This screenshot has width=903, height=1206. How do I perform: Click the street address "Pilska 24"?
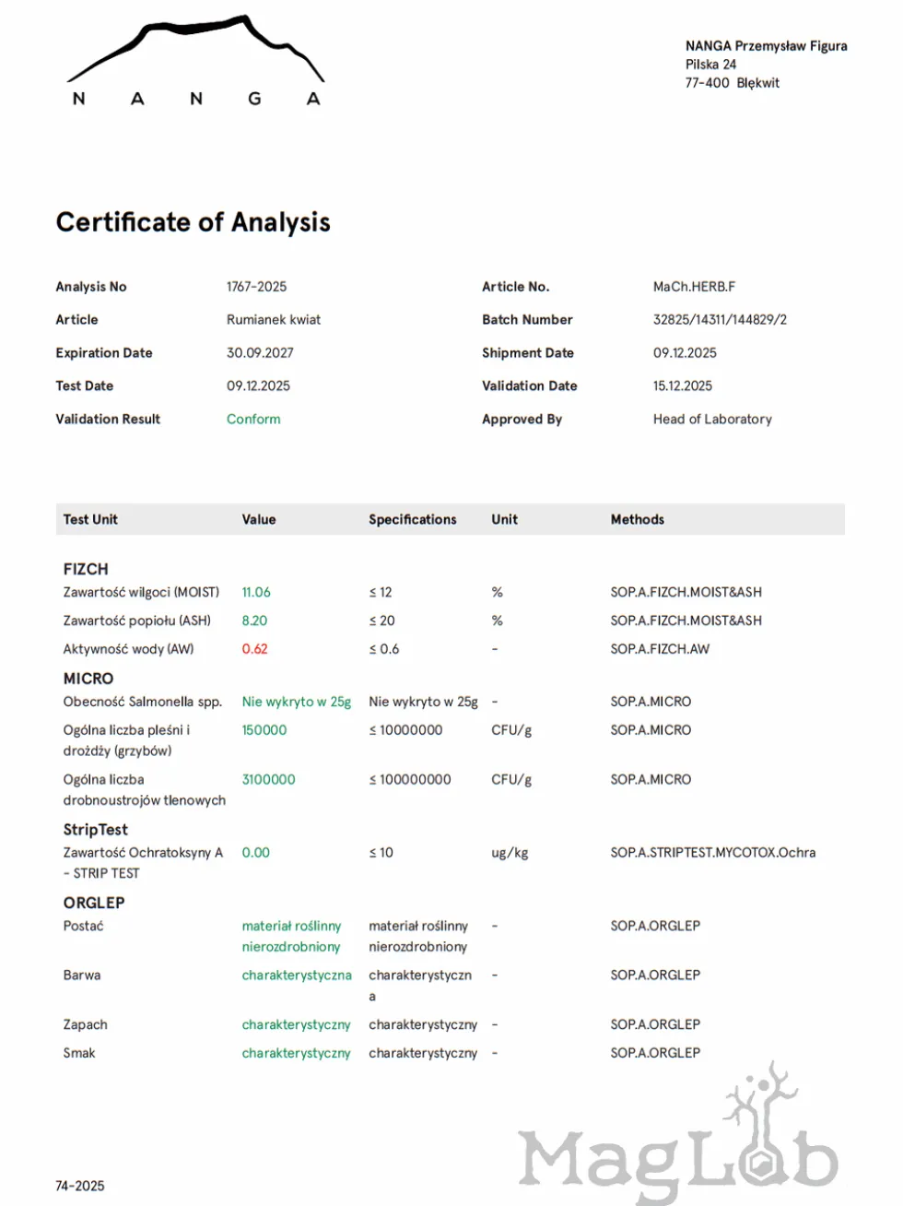click(x=710, y=65)
